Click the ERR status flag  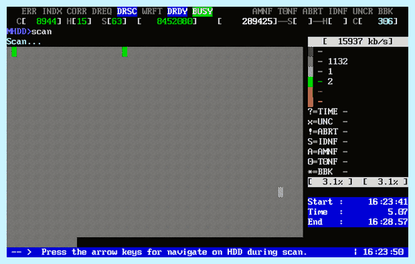coord(29,11)
